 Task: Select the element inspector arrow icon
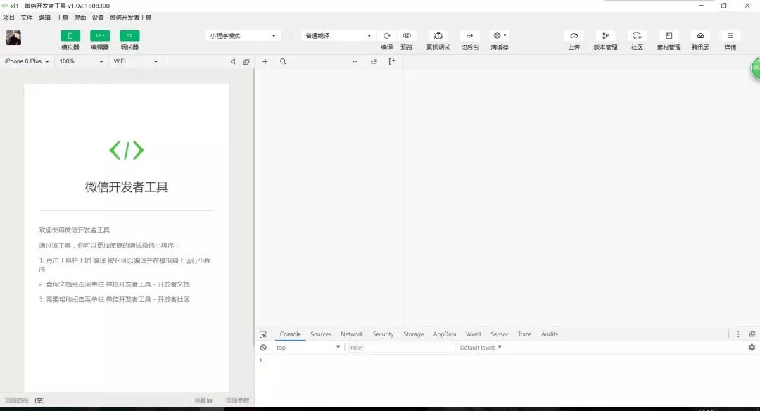[263, 334]
